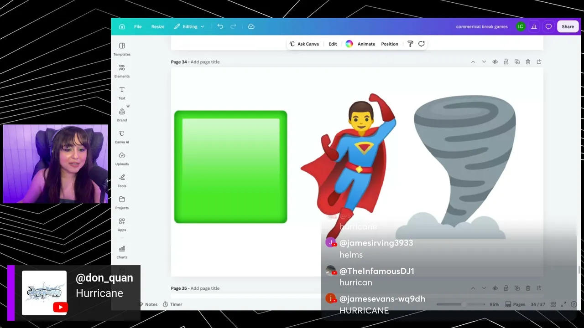Open the Canva AI panel

click(122, 137)
